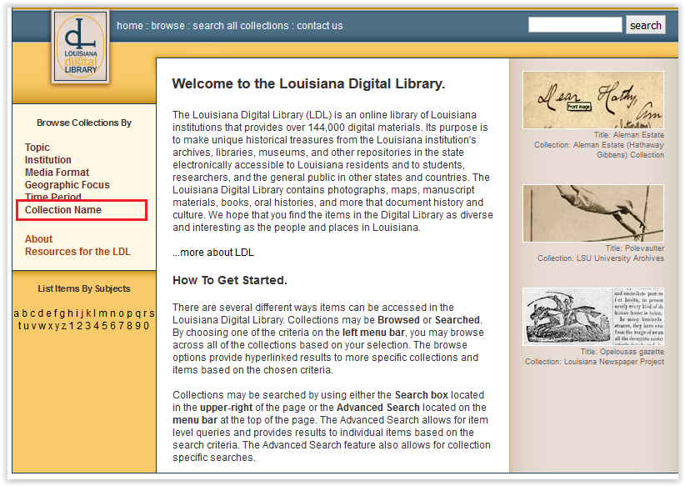685x486 pixels.
Task: Click 'Title: Opelousas gazette' caption text
Action: (x=622, y=352)
